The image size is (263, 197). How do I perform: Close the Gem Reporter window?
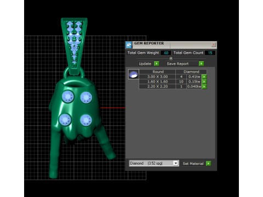[x=213, y=44]
